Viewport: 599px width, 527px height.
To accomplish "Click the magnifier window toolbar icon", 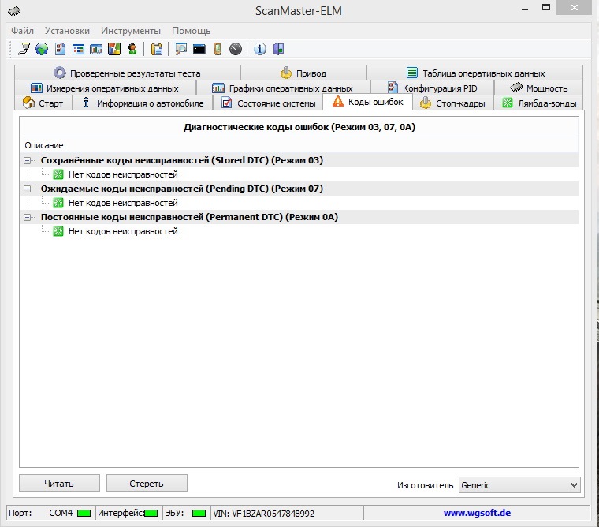I will click(x=180, y=49).
